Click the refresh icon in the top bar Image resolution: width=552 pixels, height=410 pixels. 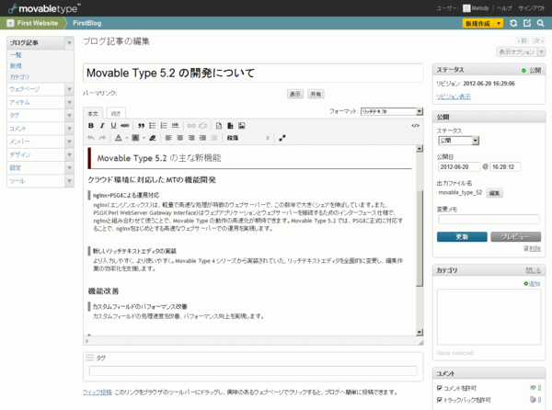[x=513, y=23]
